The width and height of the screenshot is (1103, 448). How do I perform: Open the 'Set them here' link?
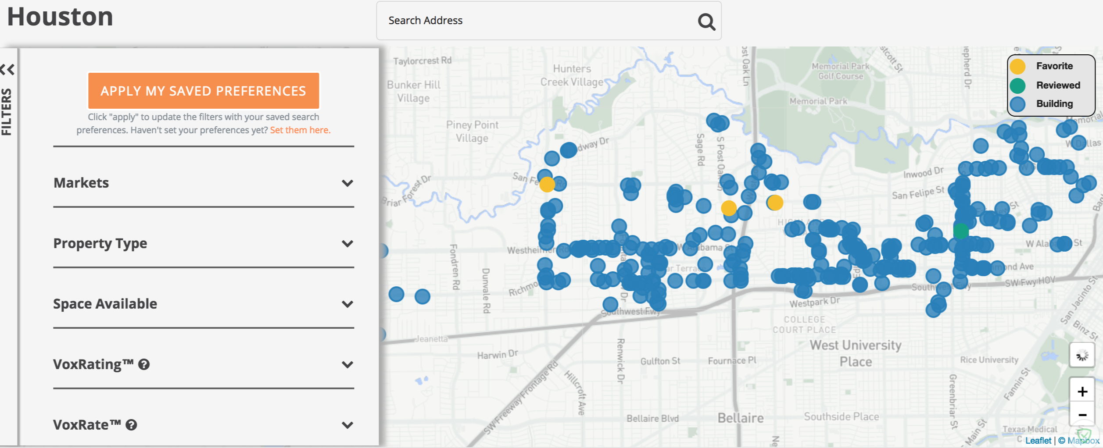pos(300,130)
